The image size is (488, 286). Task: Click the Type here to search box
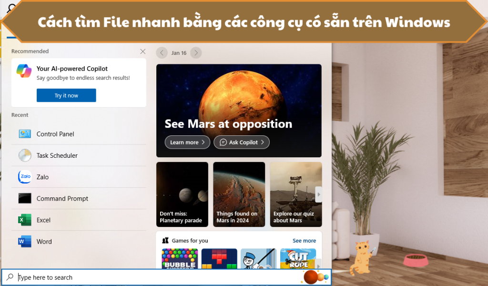(157, 277)
